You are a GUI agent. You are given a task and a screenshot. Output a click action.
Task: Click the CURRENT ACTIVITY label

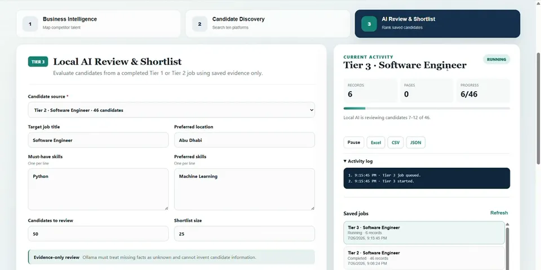(368, 57)
